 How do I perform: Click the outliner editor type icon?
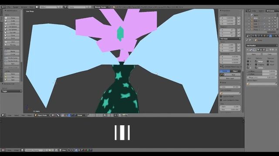248,11
